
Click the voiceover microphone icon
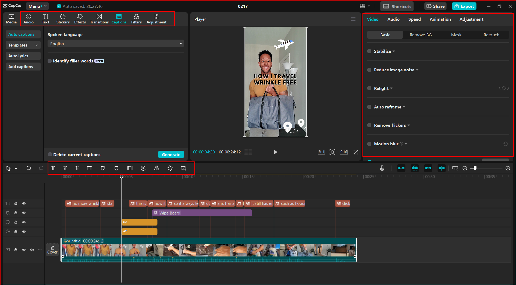pyautogui.click(x=382, y=168)
